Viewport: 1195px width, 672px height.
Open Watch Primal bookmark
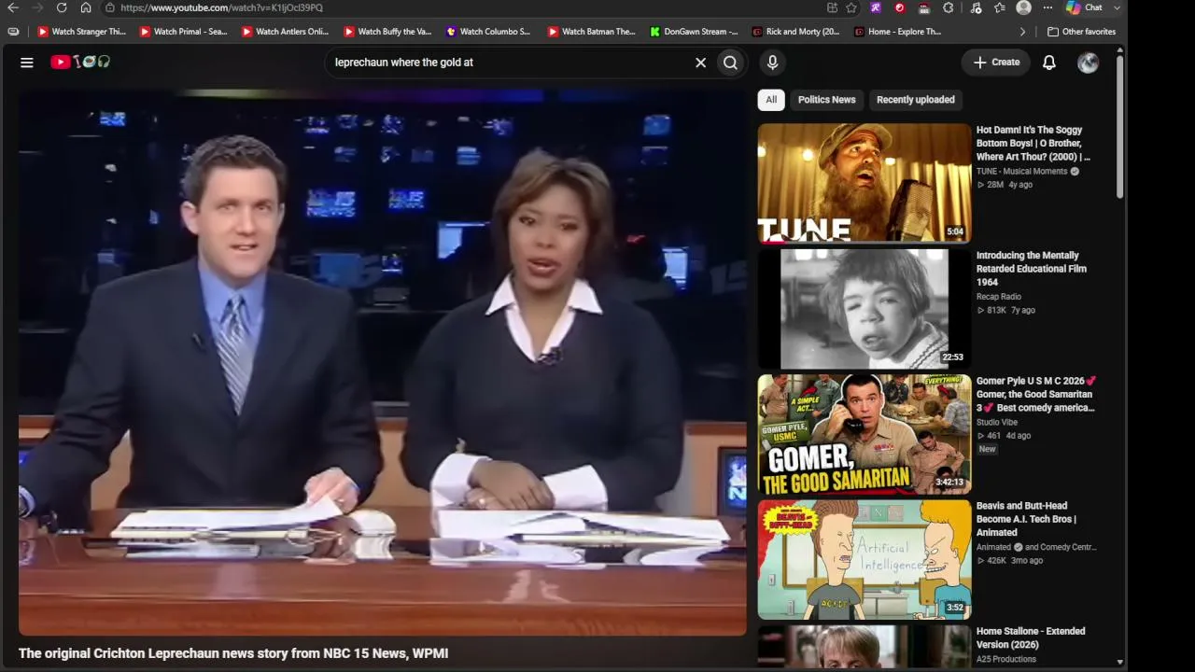[x=184, y=32]
